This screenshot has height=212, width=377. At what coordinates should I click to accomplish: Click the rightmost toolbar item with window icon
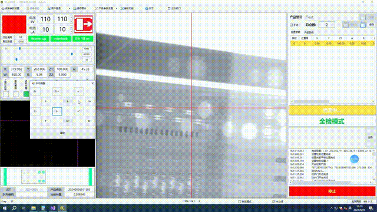174,8
